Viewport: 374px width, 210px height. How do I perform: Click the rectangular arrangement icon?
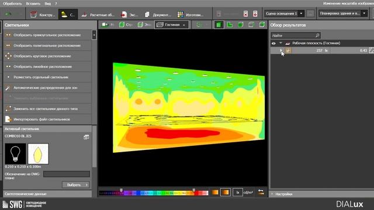[x=8, y=35]
